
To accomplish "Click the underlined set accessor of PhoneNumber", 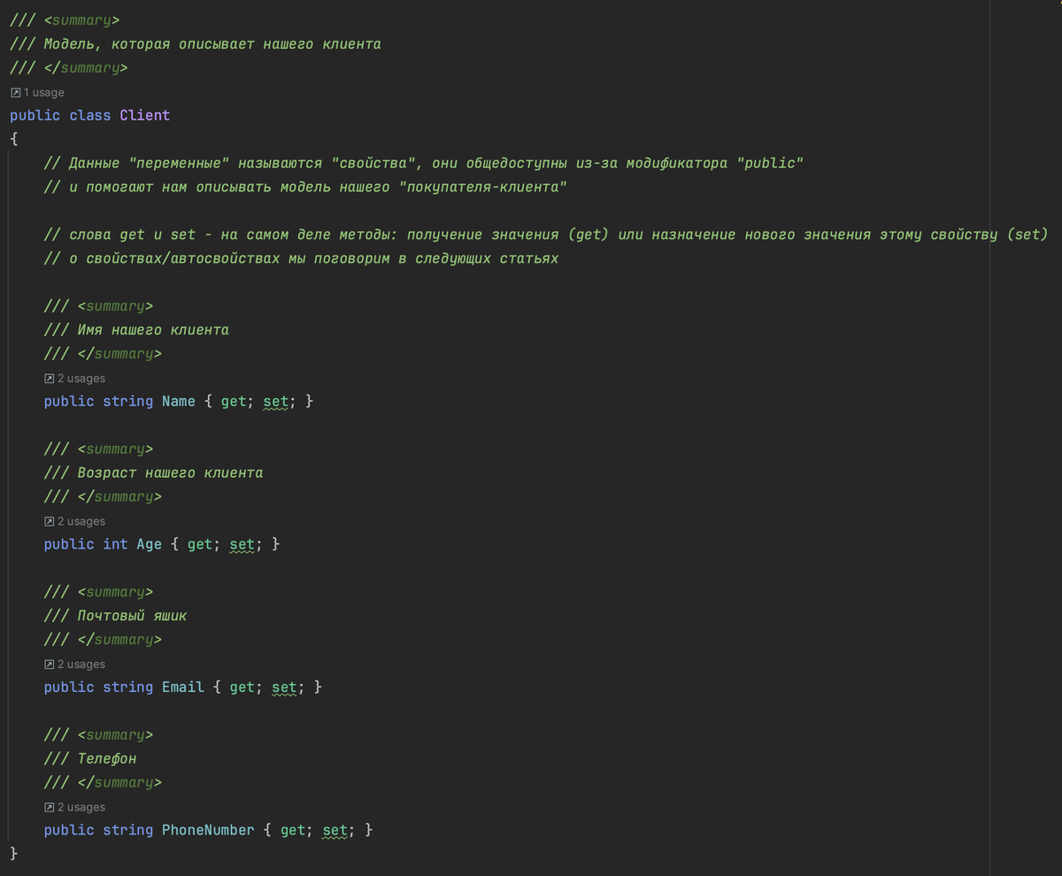I will coord(335,831).
